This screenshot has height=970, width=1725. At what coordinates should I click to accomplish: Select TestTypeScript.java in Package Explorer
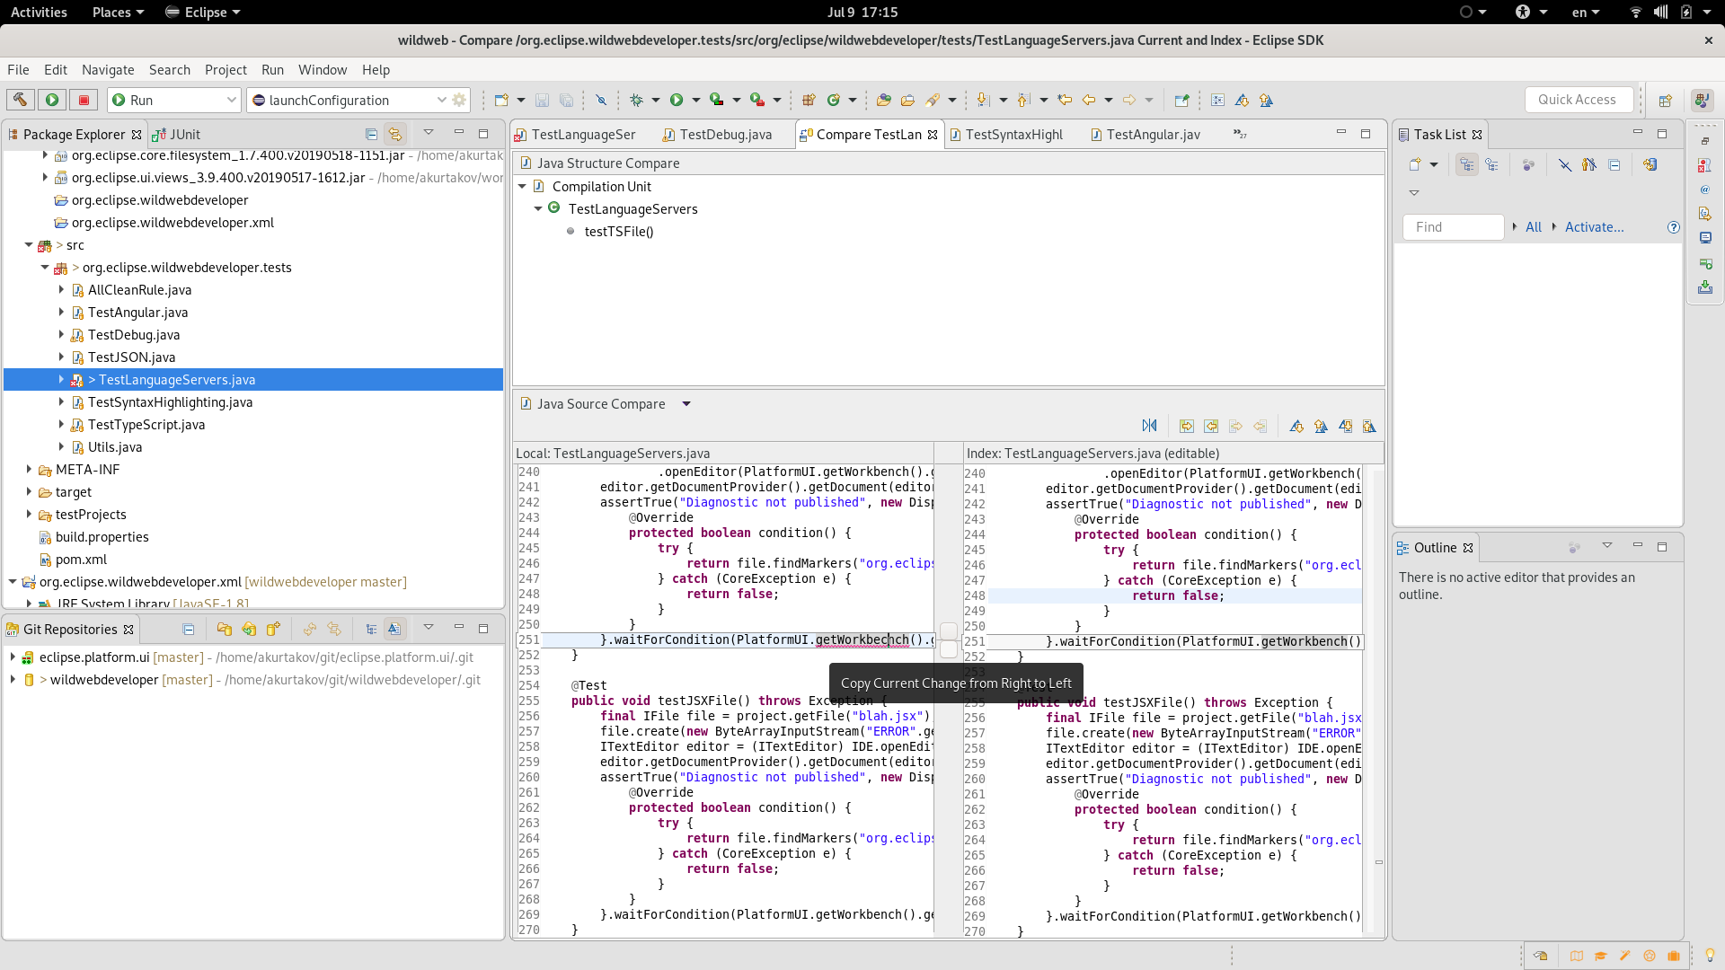tap(146, 425)
